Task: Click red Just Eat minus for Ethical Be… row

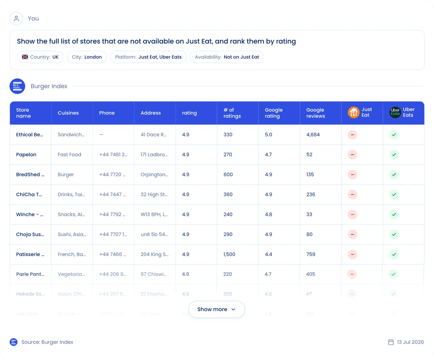Action: 352,135
